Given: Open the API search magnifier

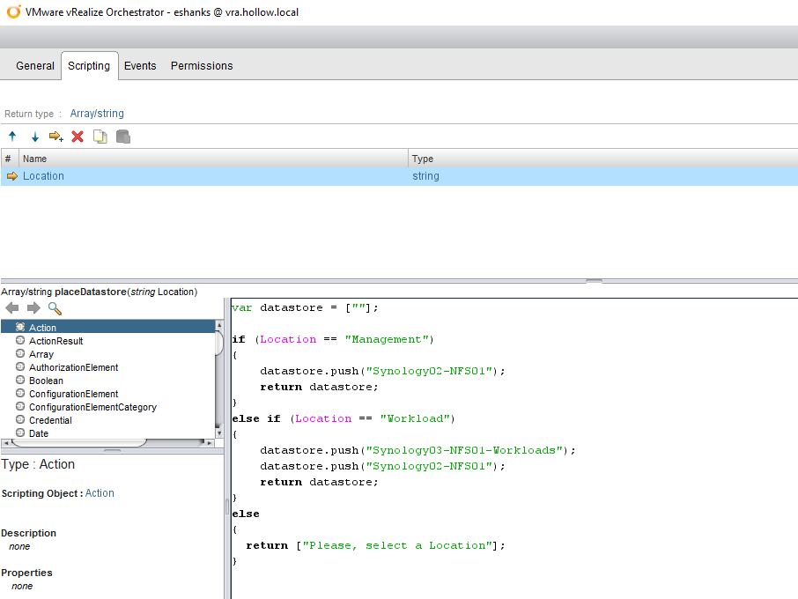Looking at the screenshot, I should (55, 307).
